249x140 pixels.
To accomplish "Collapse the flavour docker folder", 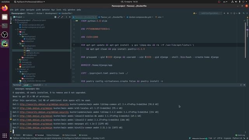I will click(18, 34).
